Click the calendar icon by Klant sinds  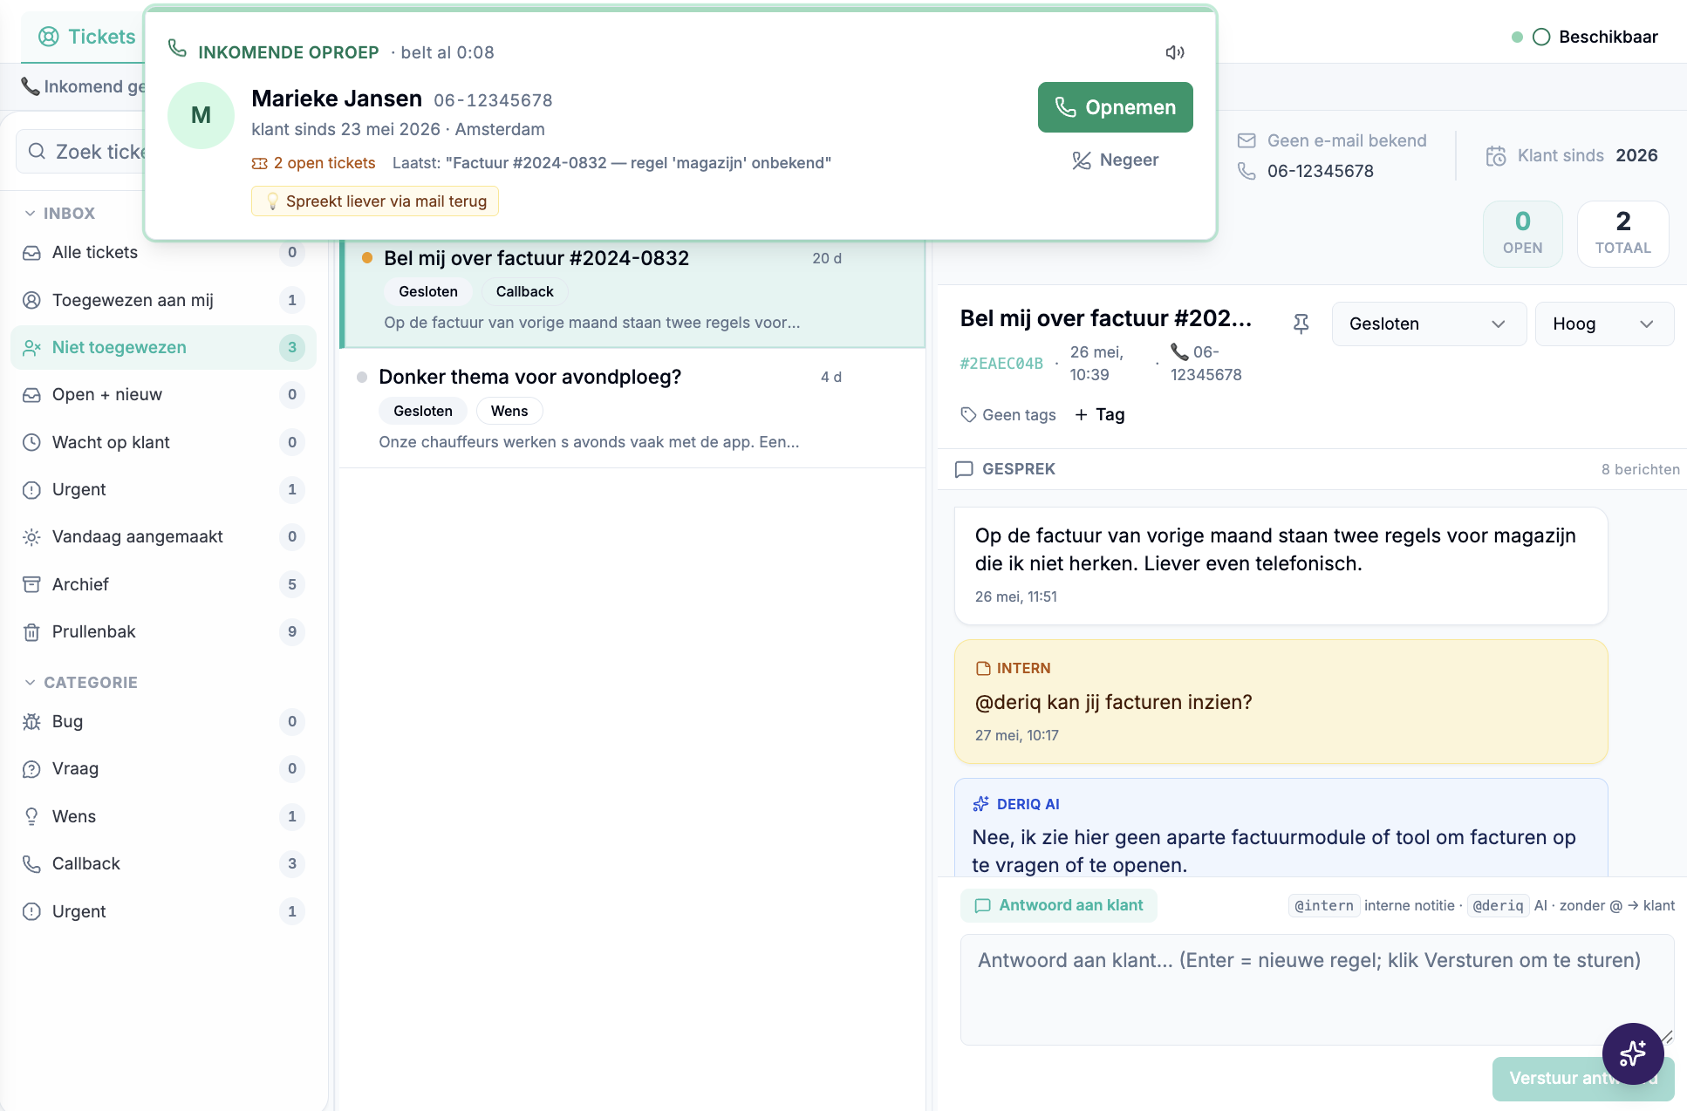pyautogui.click(x=1496, y=156)
